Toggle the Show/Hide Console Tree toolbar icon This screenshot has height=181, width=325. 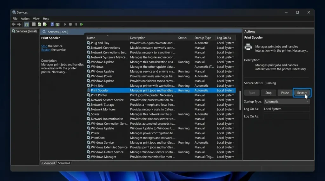point(26,24)
